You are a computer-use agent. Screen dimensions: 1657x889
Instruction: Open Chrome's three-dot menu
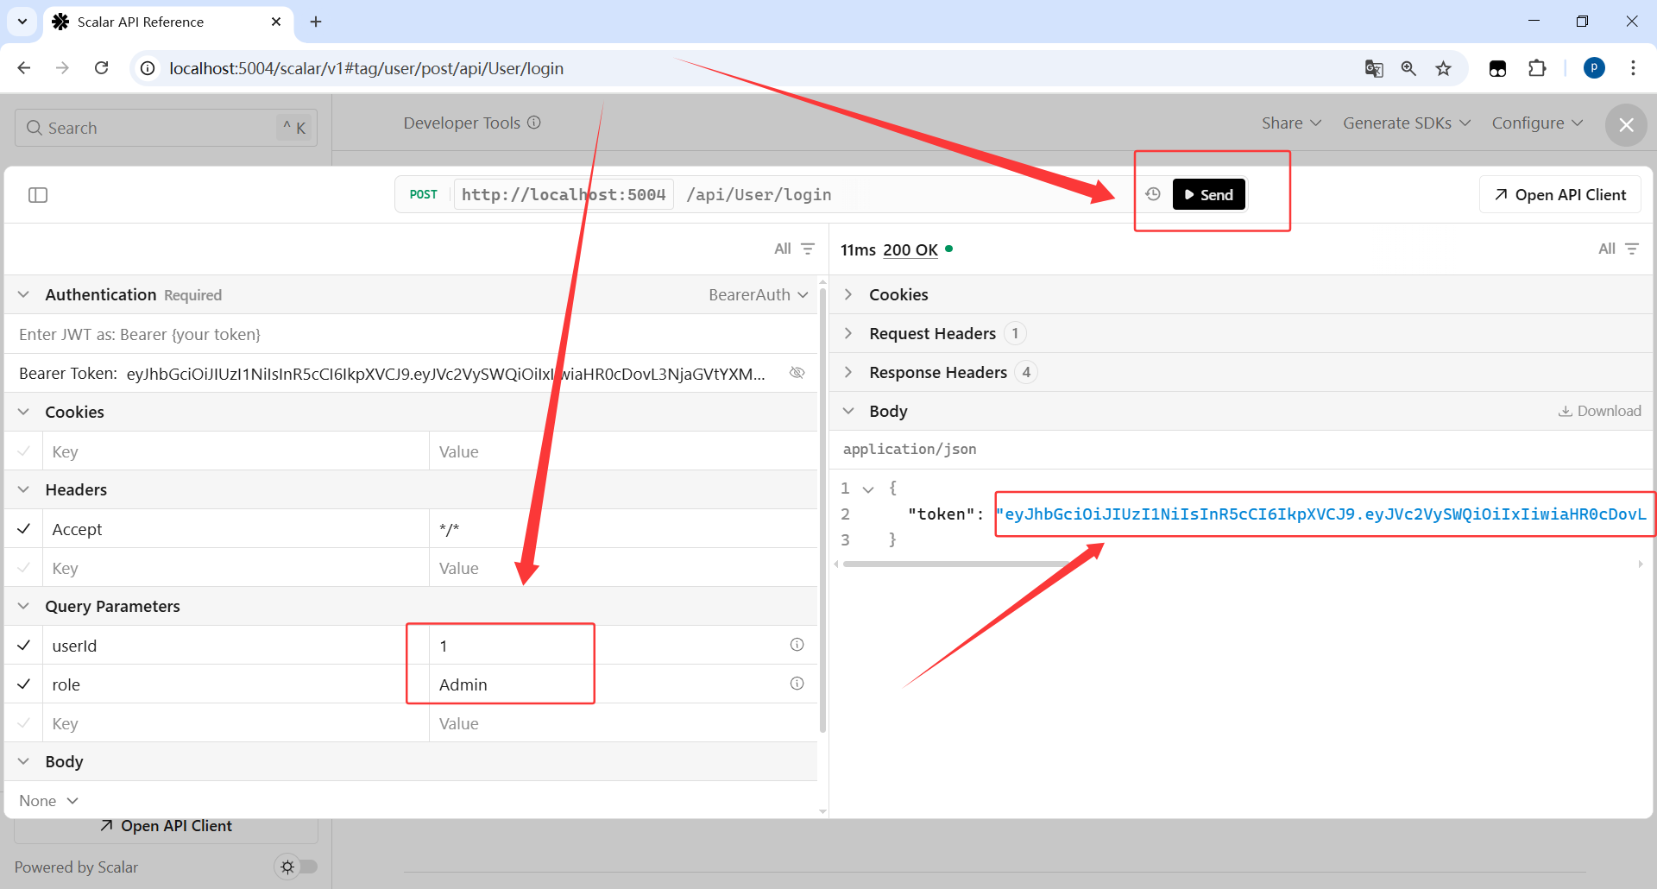click(x=1633, y=68)
